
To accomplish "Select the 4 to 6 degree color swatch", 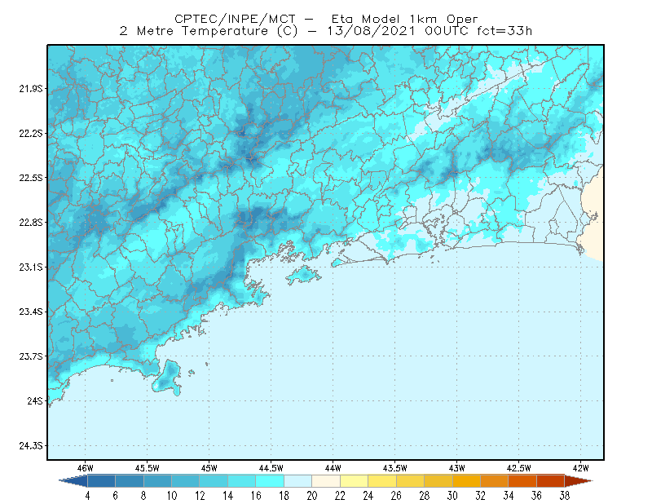I will (101, 481).
